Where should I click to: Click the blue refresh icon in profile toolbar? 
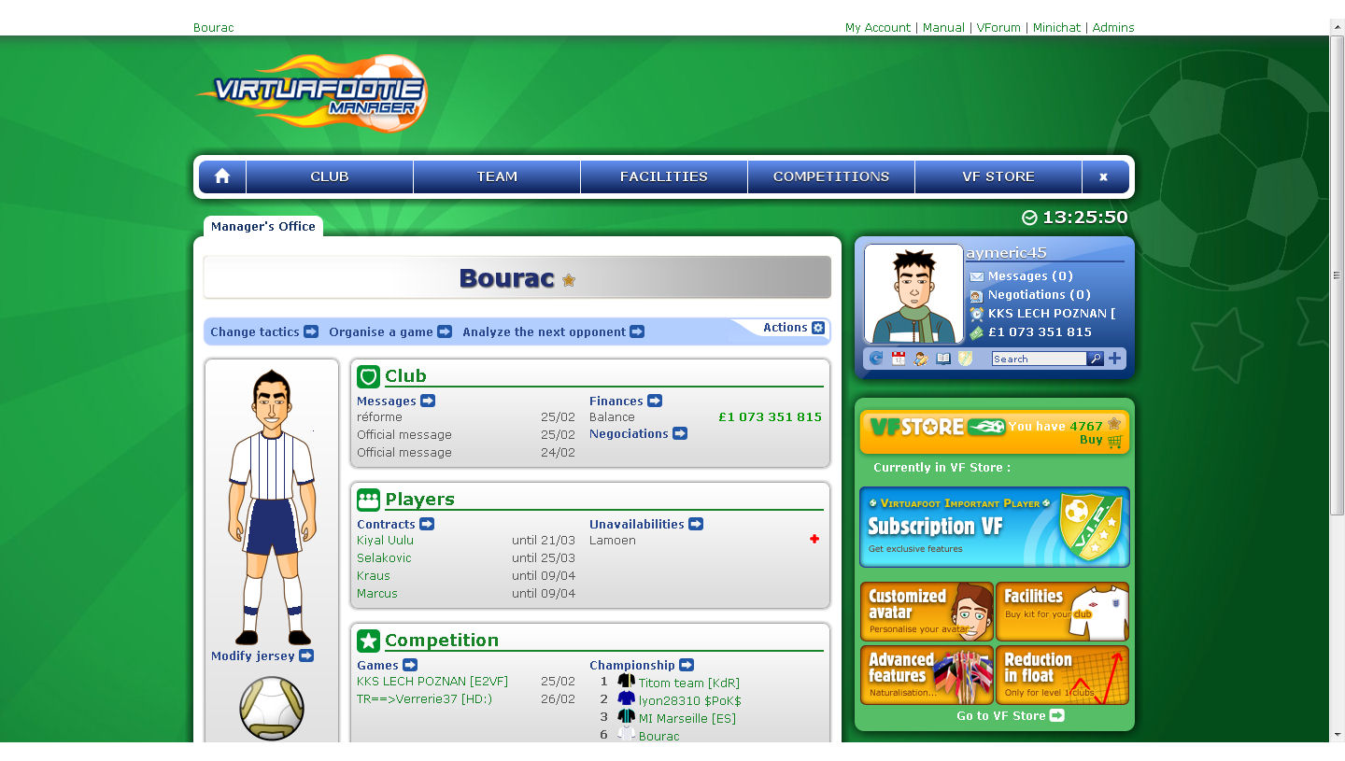(x=876, y=359)
